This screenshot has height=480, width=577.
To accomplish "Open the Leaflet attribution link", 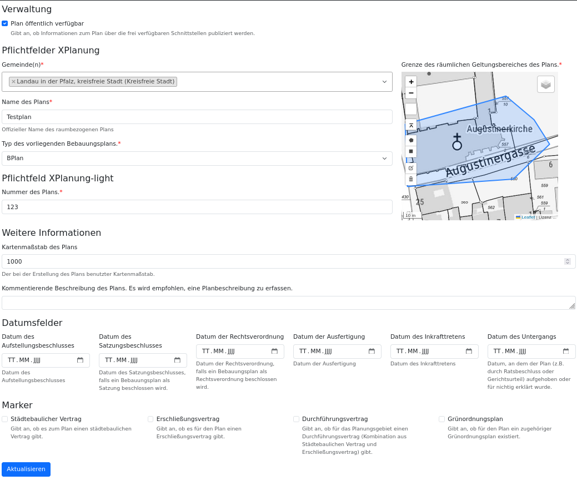I will [x=529, y=217].
